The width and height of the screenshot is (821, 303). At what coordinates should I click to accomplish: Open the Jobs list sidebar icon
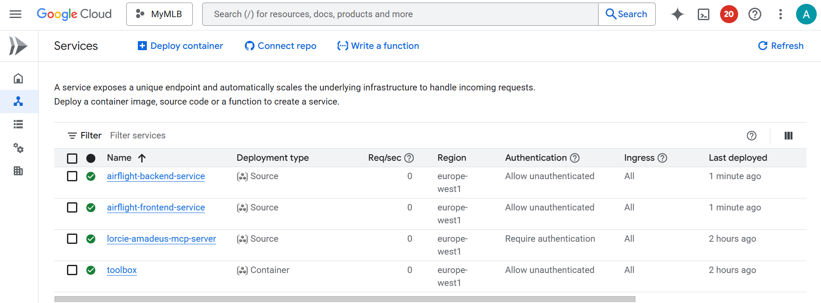(x=18, y=124)
